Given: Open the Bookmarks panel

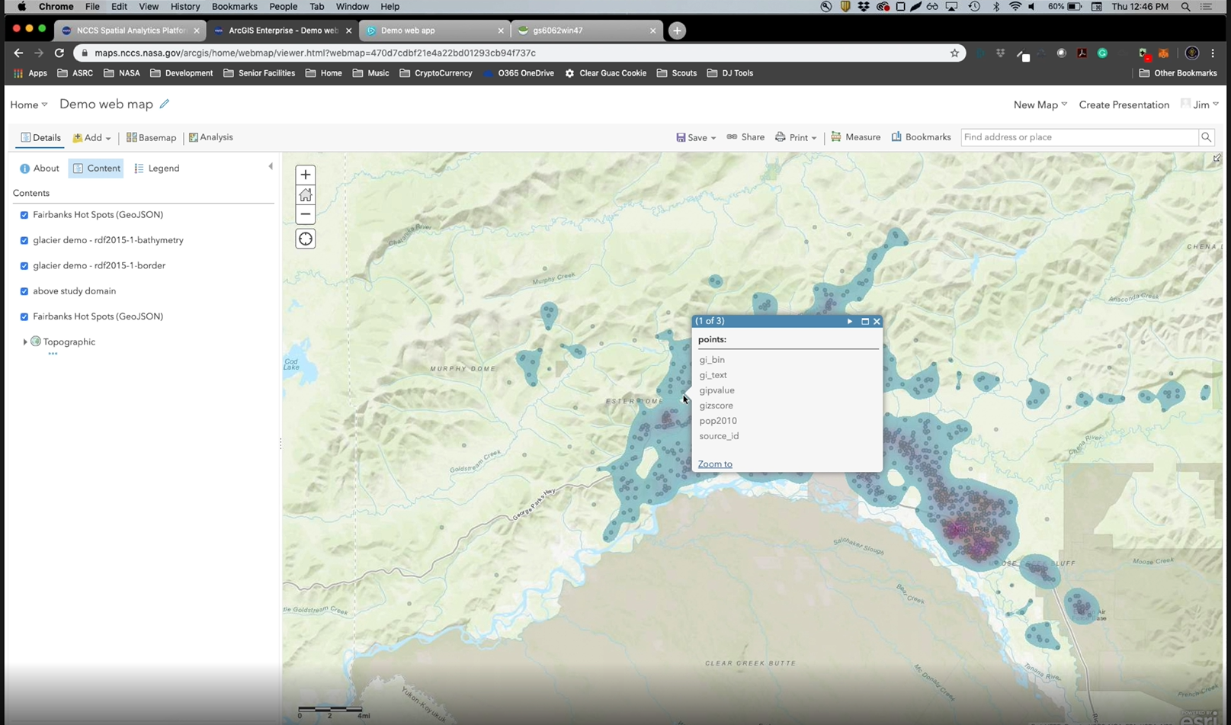Looking at the screenshot, I should tap(921, 137).
